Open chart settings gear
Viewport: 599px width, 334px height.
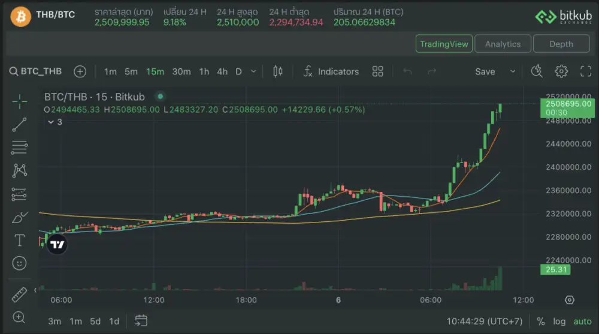coord(561,71)
